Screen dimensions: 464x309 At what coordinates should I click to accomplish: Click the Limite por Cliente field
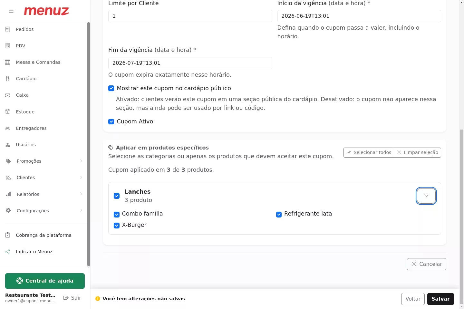click(190, 16)
